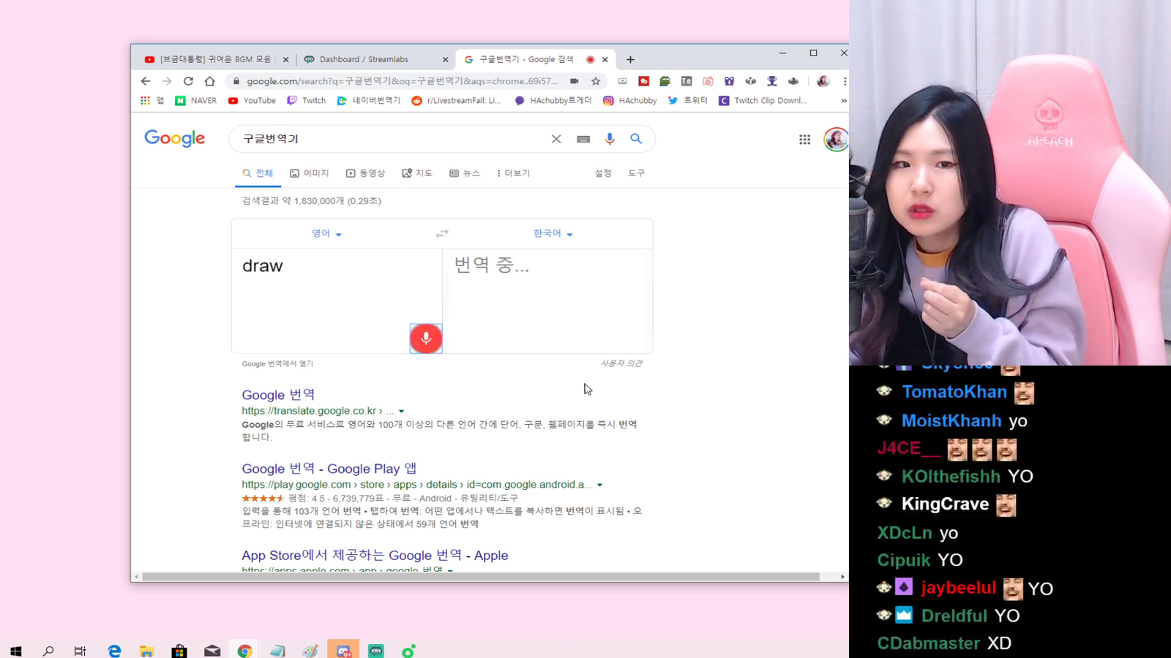Expand options arrow for play.google.com result
Viewport: 1171px width, 658px height.
[599, 485]
